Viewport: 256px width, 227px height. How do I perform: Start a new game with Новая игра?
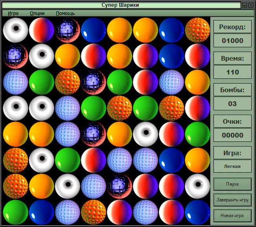click(232, 216)
